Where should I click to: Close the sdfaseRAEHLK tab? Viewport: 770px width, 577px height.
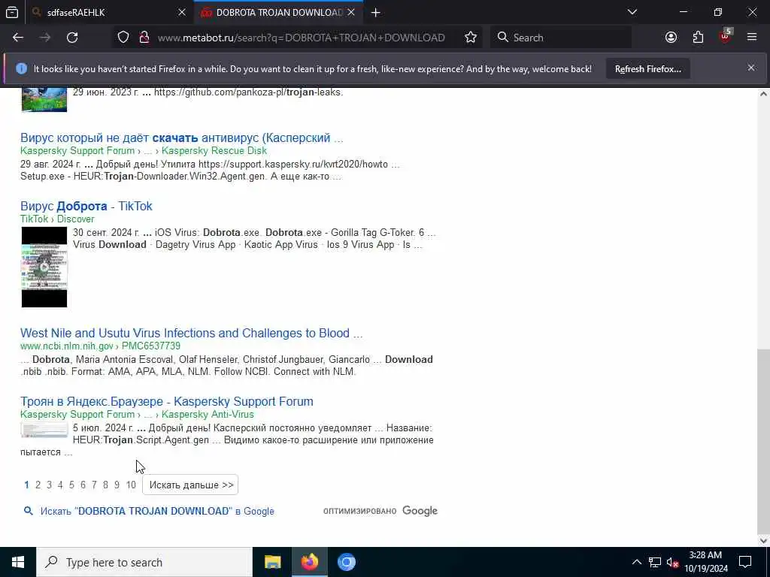pyautogui.click(x=182, y=12)
